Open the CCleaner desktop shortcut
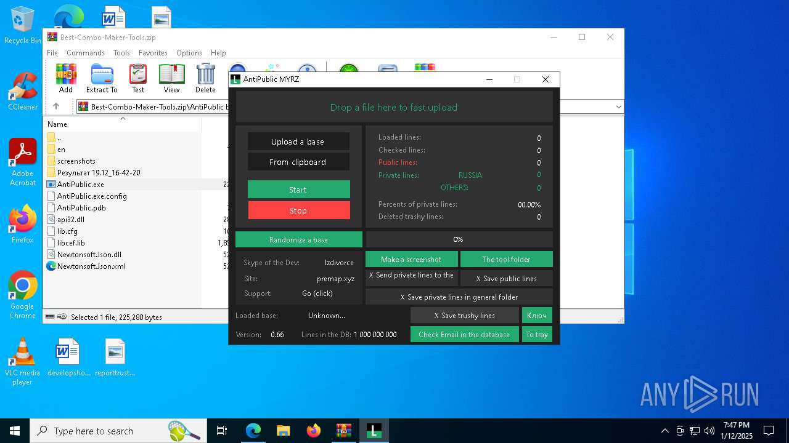This screenshot has width=789, height=443. [x=22, y=91]
